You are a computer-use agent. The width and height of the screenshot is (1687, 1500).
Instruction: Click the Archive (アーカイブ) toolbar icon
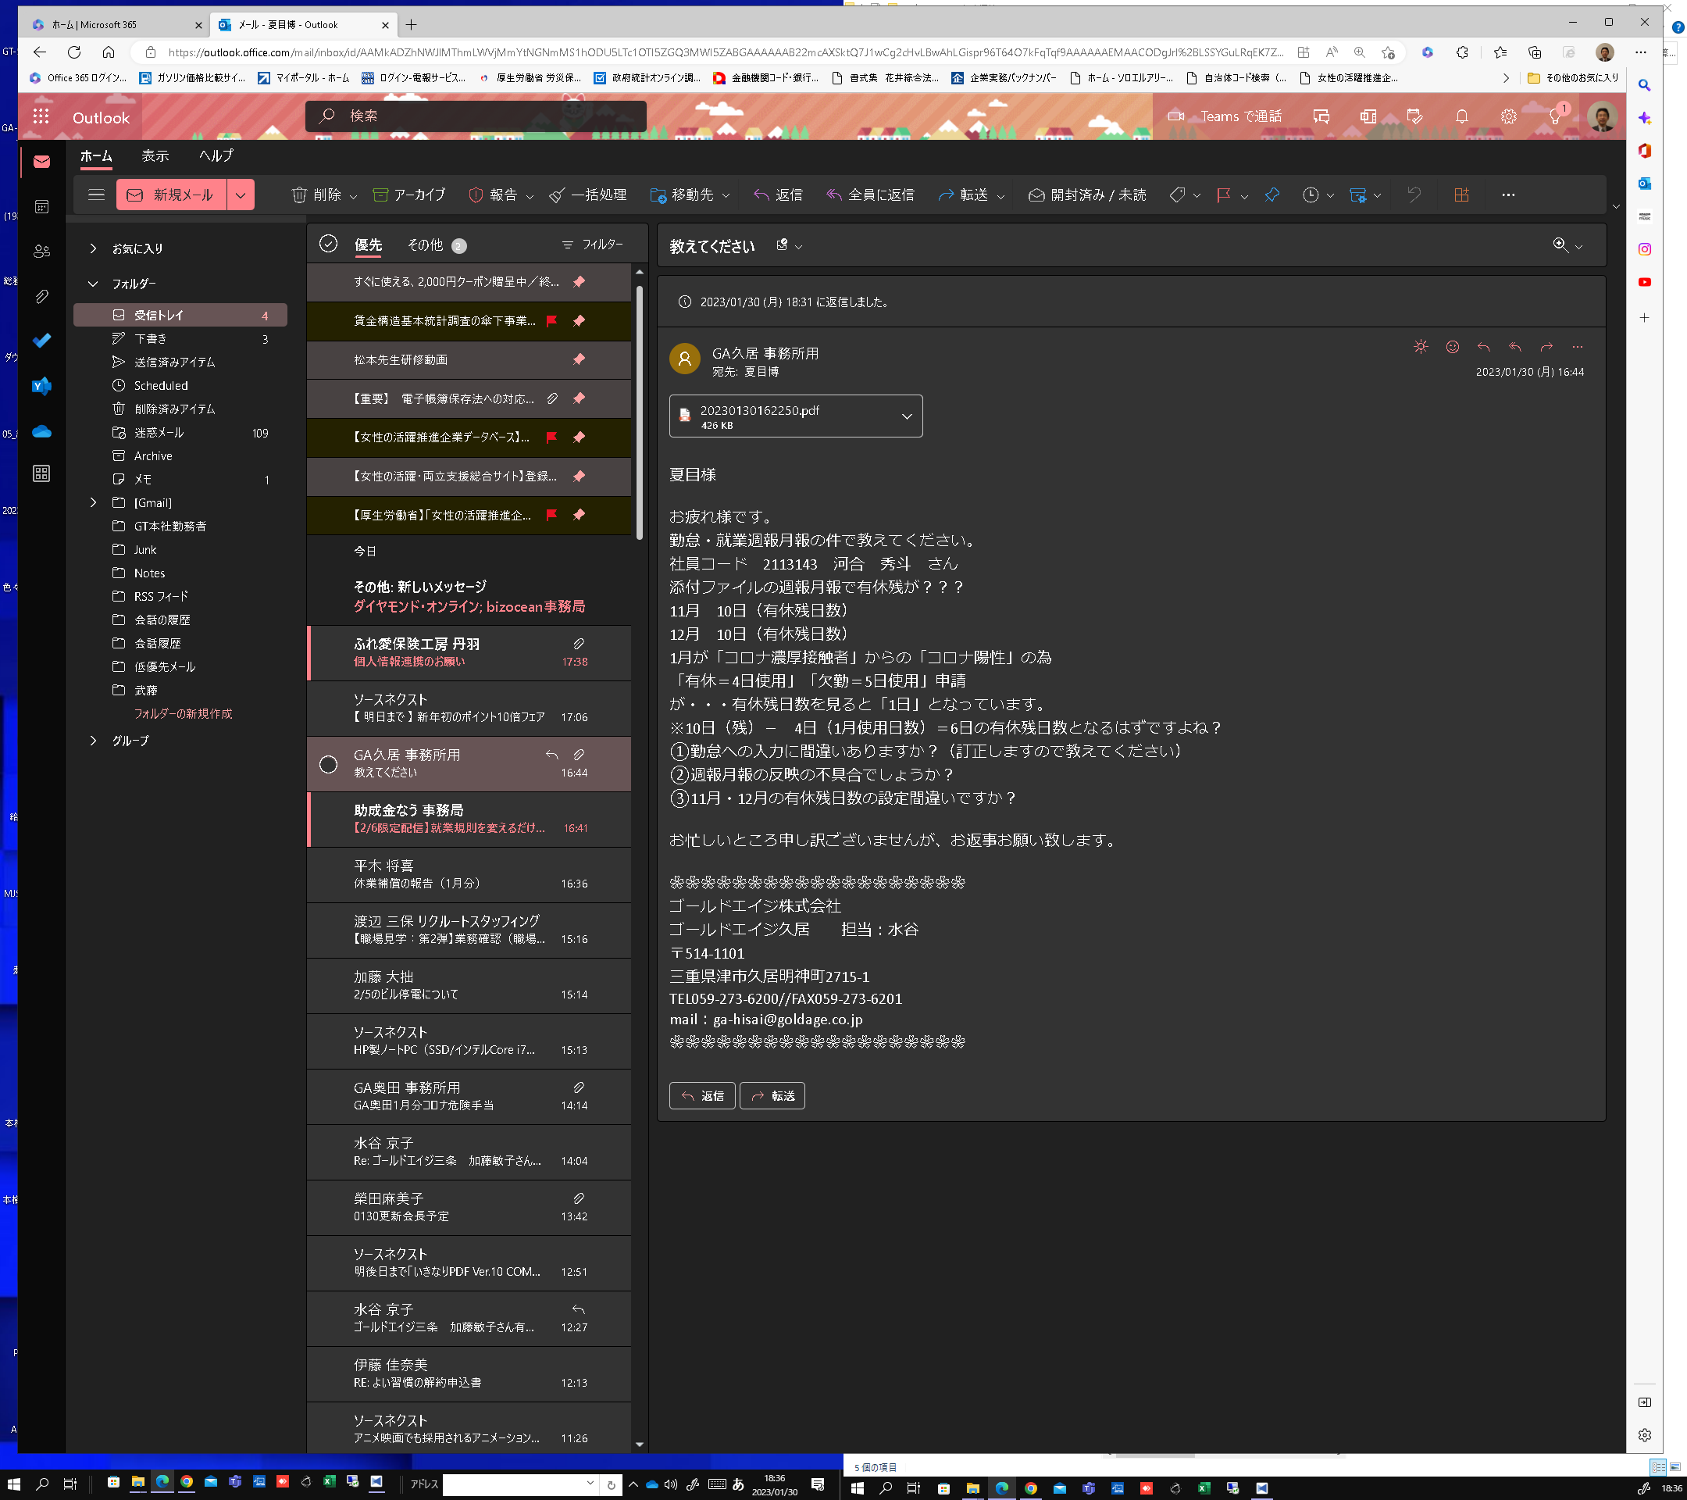point(380,195)
